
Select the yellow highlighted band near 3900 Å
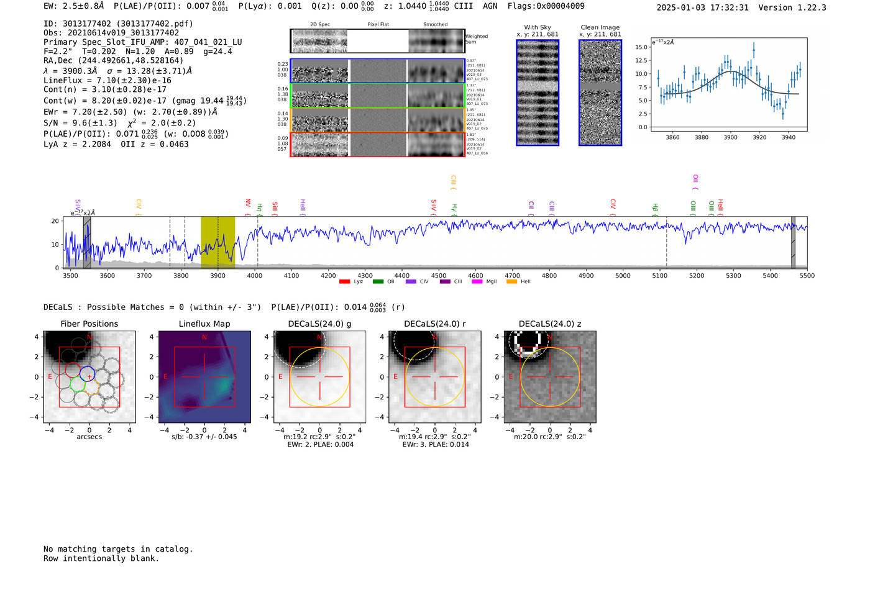pos(217,242)
